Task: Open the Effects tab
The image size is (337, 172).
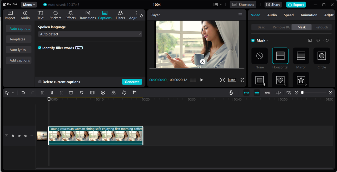Action: click(x=71, y=15)
